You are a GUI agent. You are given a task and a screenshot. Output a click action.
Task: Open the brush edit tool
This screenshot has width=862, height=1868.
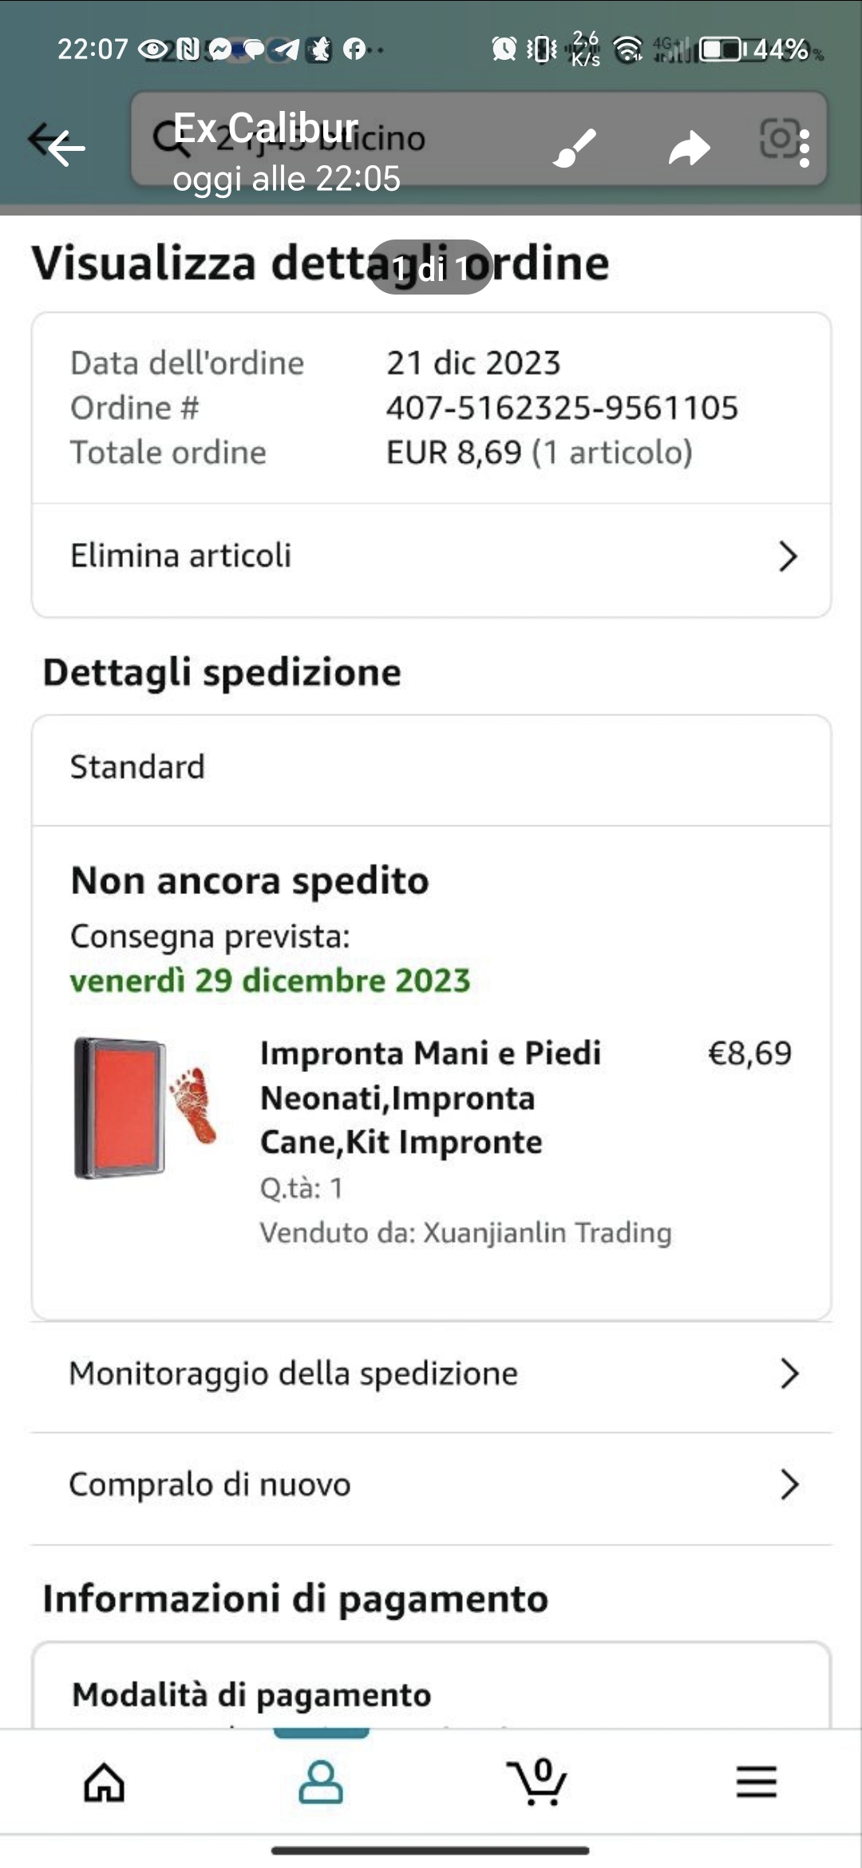pyautogui.click(x=575, y=148)
